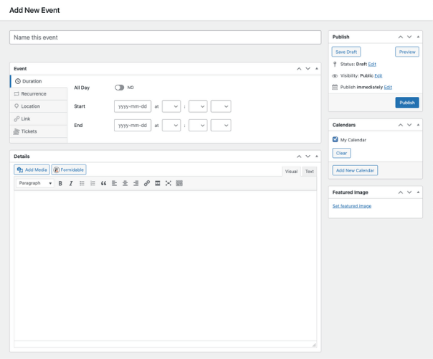This screenshot has width=433, height=359.
Task: Turn on the All Day toggle
Action: [x=119, y=88]
